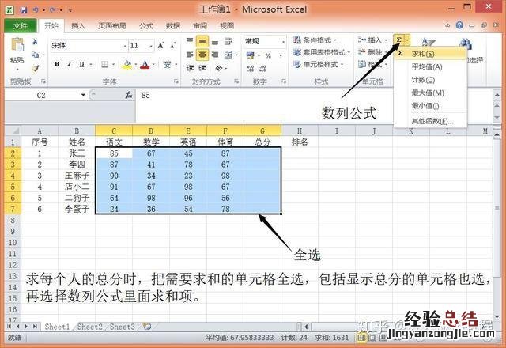Image resolution: width=506 pixels, height=348 pixels.
Task: Click the Undo icon in title bar
Action: (x=36, y=10)
